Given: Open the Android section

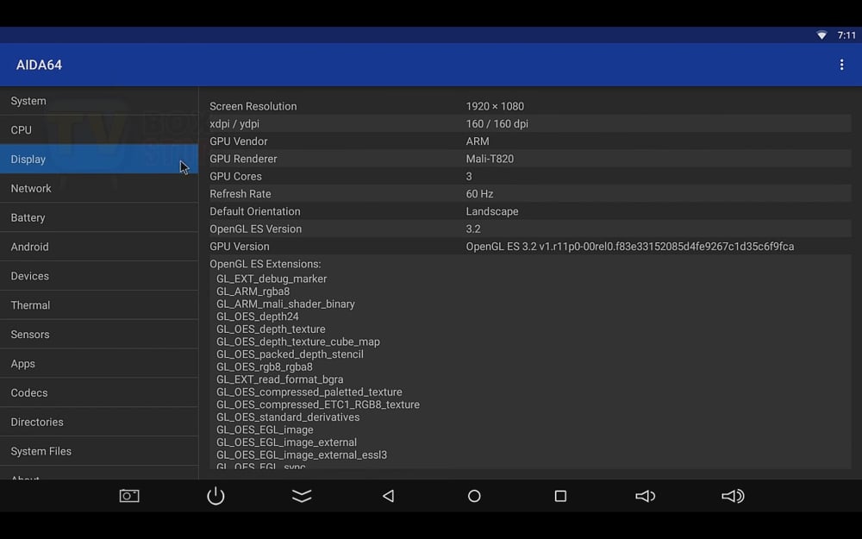Looking at the screenshot, I should [x=99, y=247].
